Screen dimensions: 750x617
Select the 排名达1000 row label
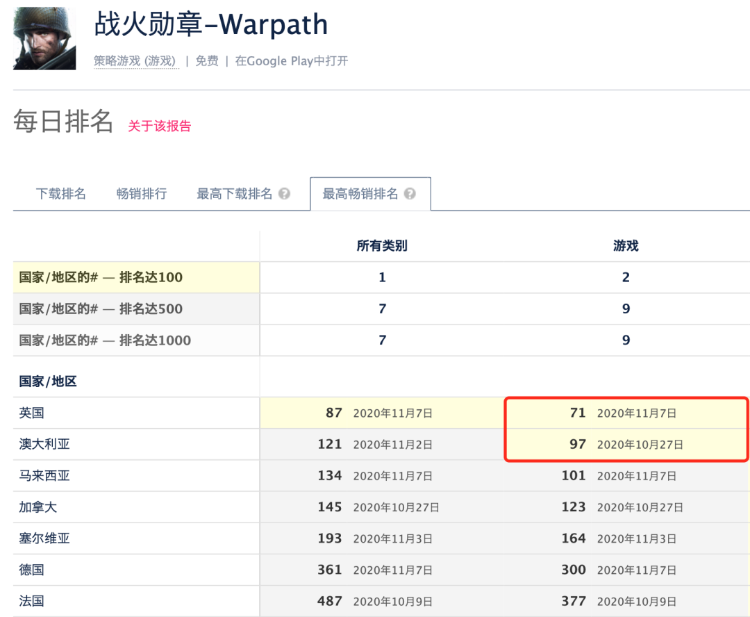105,340
